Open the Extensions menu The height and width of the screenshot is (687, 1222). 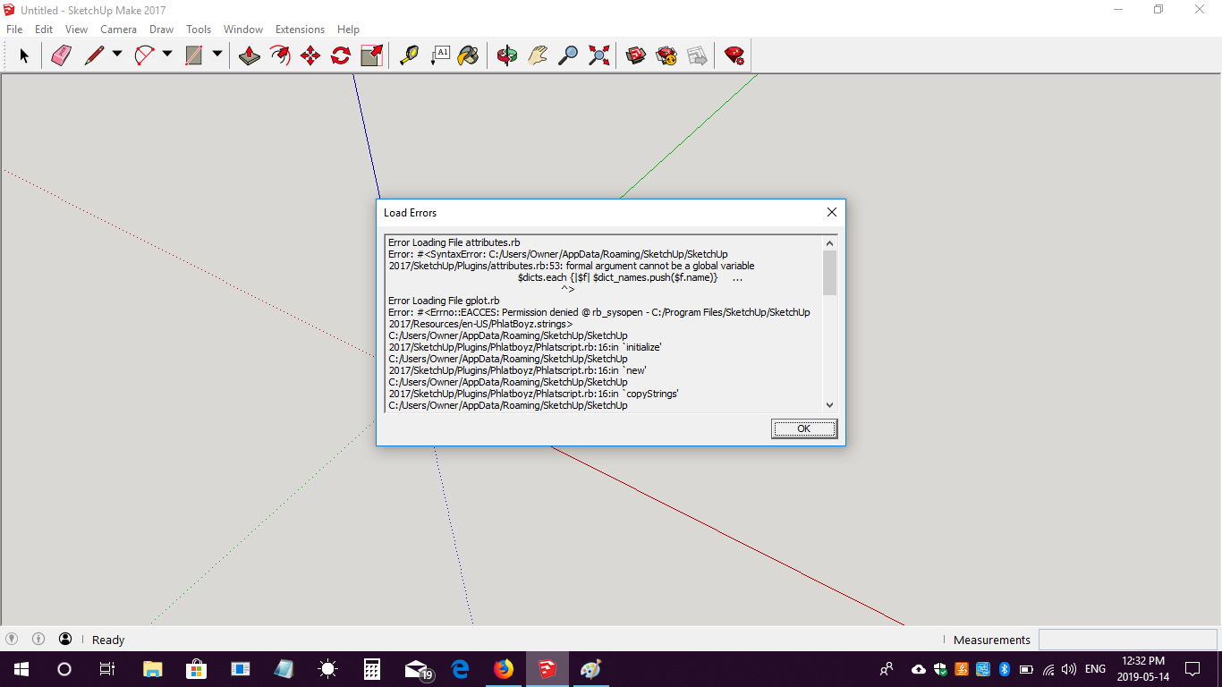pyautogui.click(x=300, y=30)
